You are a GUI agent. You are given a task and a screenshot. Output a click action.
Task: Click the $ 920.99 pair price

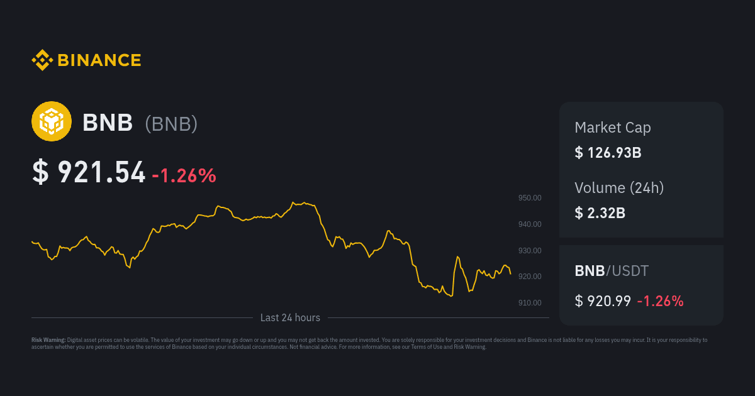tap(603, 301)
